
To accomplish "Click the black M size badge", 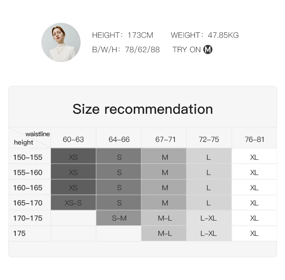I will click(x=208, y=49).
